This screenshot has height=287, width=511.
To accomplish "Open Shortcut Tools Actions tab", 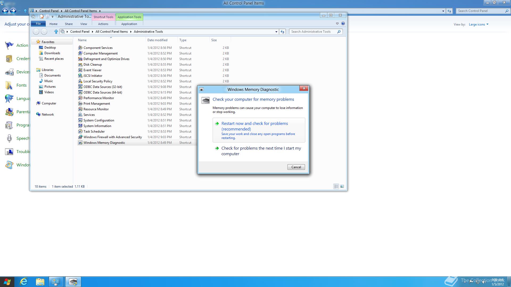I will click(103, 24).
